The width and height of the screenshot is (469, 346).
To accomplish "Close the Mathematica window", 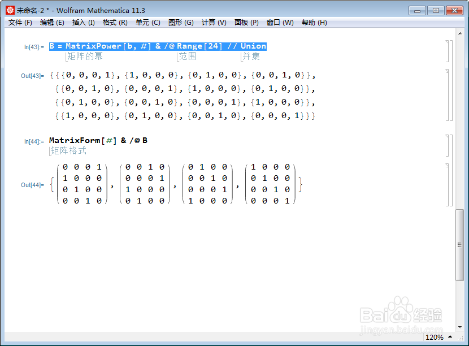I will pyautogui.click(x=455, y=11).
